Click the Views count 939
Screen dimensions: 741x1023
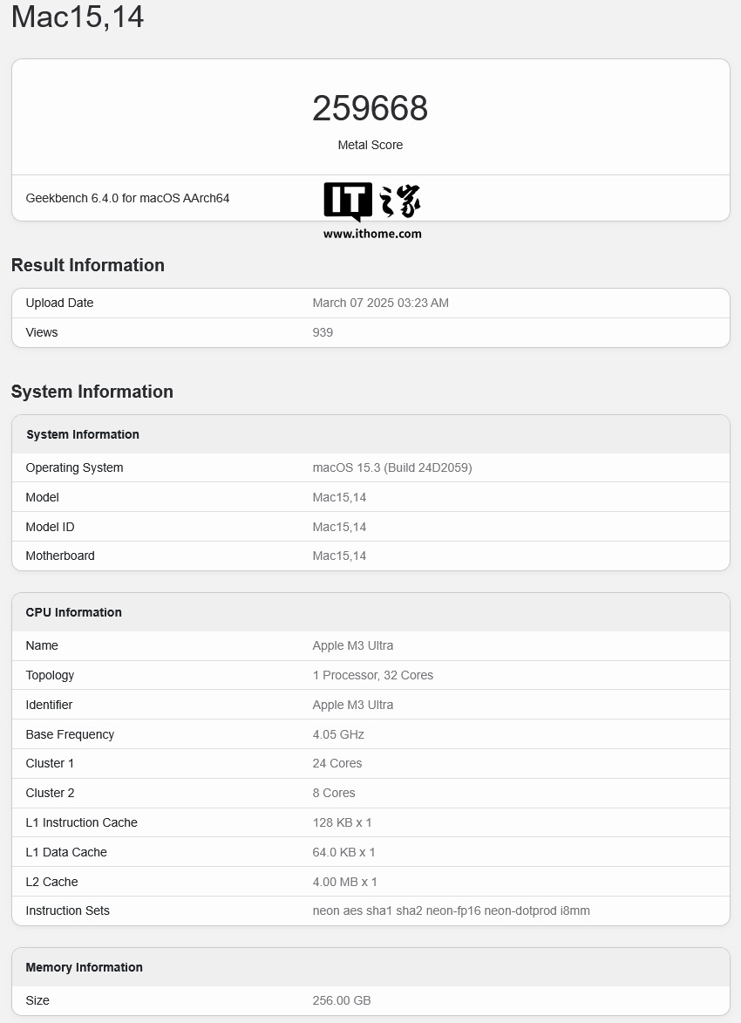[x=323, y=332]
